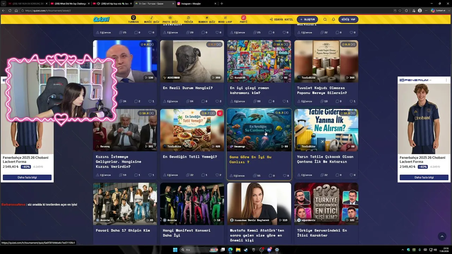Click the Eğlence category on the sea creature quiz
This screenshot has height=254, width=452.
coord(237,175)
